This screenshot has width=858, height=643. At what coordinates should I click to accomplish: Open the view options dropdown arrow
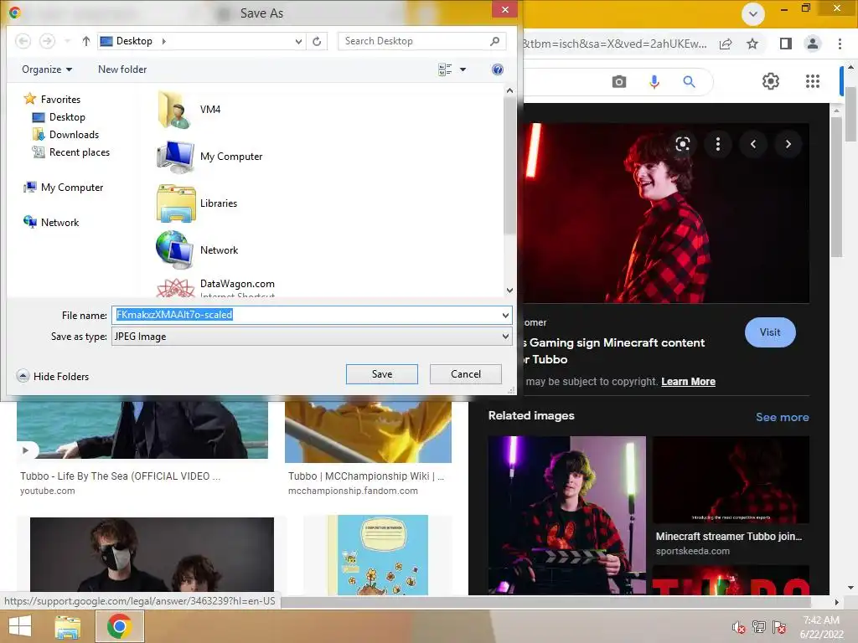(463, 69)
